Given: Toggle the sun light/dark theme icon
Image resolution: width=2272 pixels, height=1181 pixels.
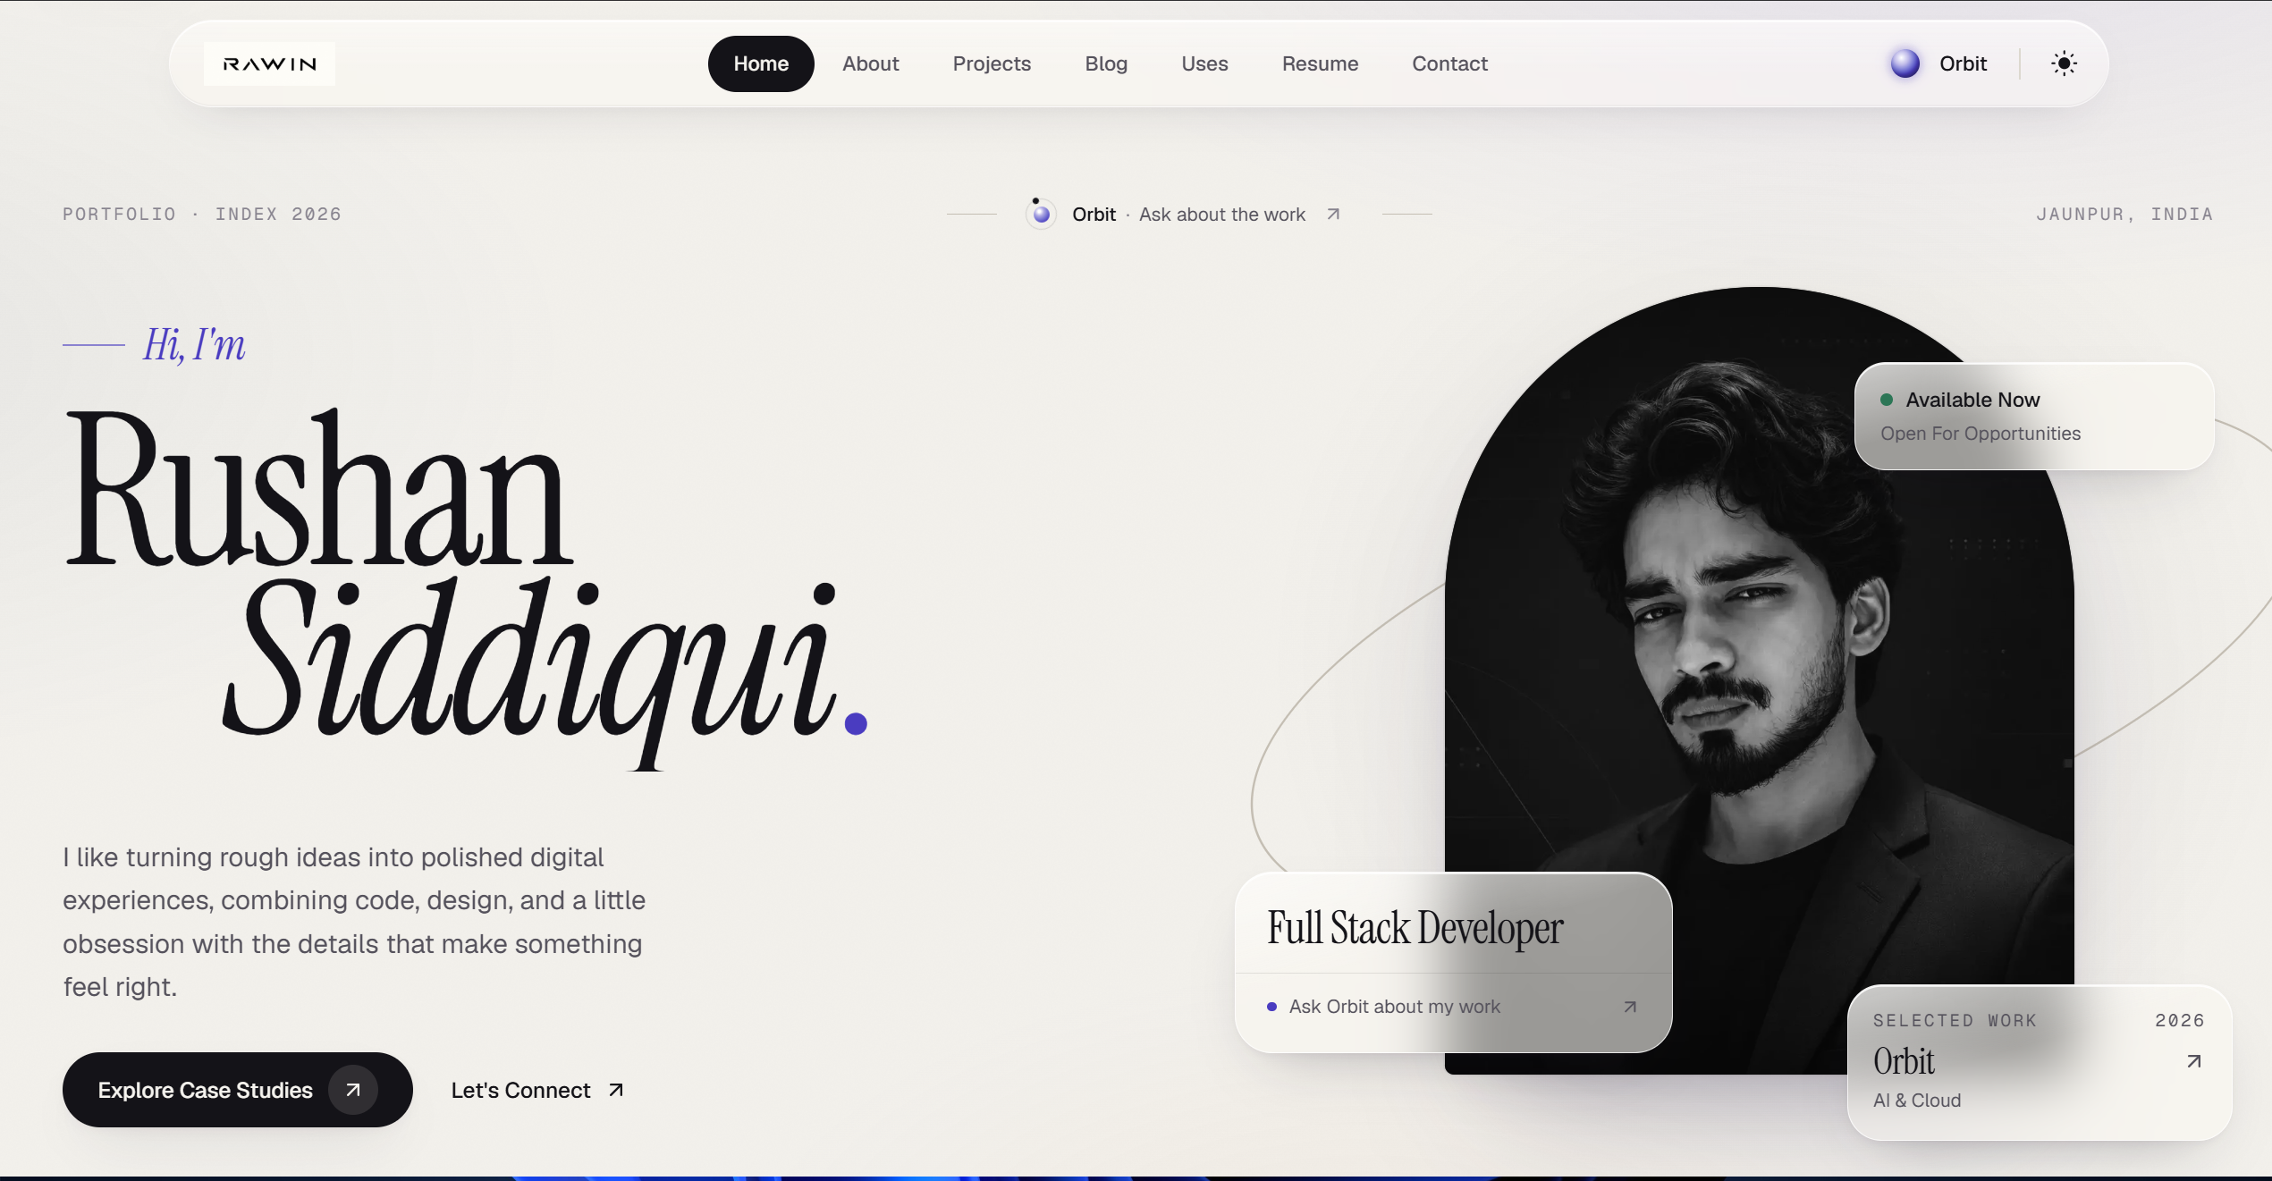Looking at the screenshot, I should coord(2064,63).
